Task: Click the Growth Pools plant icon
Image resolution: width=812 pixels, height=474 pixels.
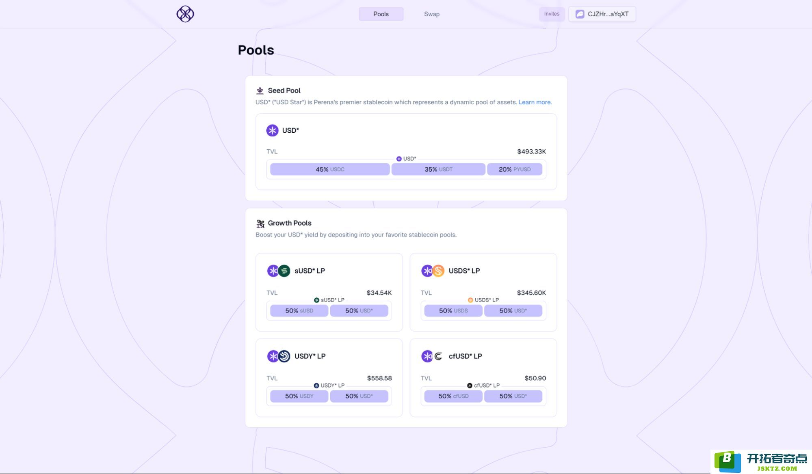Action: (260, 223)
